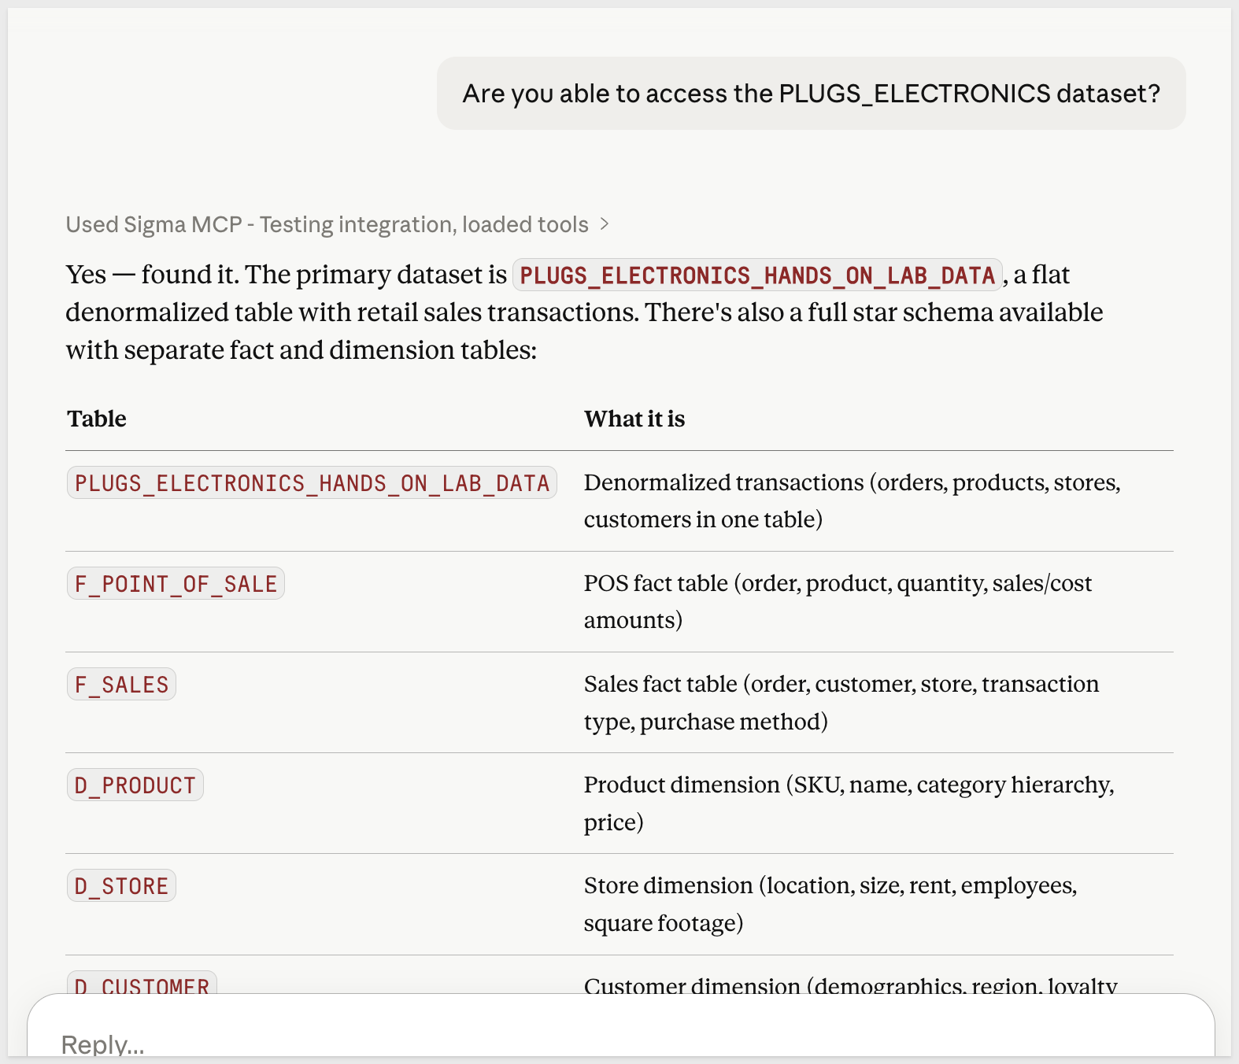This screenshot has width=1239, height=1064.
Task: Select the F_SALES table name tag
Action: coord(121,685)
